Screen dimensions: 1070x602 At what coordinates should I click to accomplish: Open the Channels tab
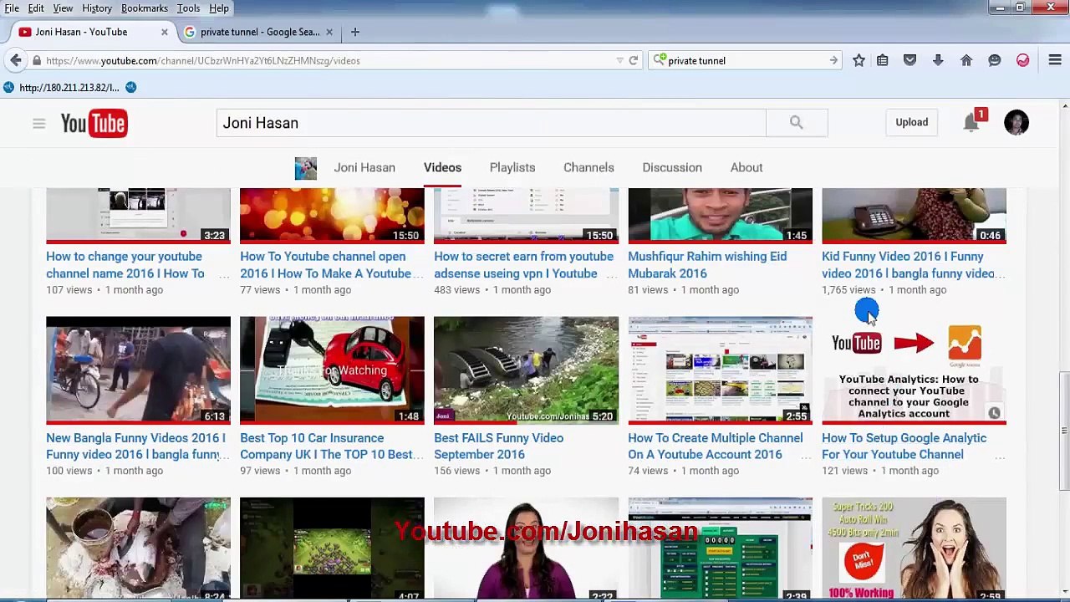pos(588,167)
